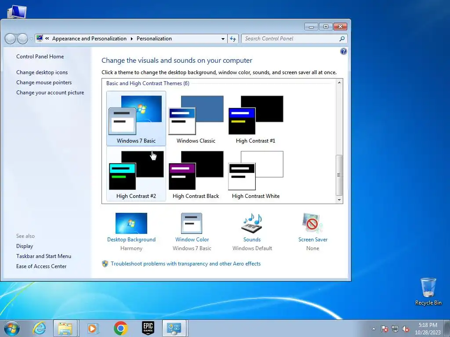Viewport: 450px width, 337px height.
Task: Go to Control Panel Home
Action: [40, 57]
